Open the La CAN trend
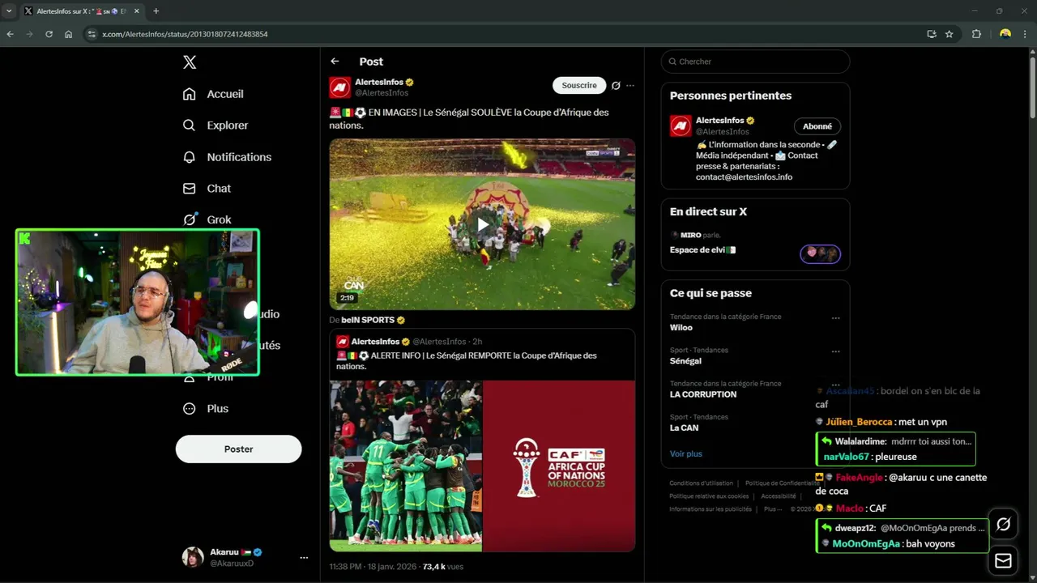Image resolution: width=1037 pixels, height=583 pixels. tap(684, 428)
